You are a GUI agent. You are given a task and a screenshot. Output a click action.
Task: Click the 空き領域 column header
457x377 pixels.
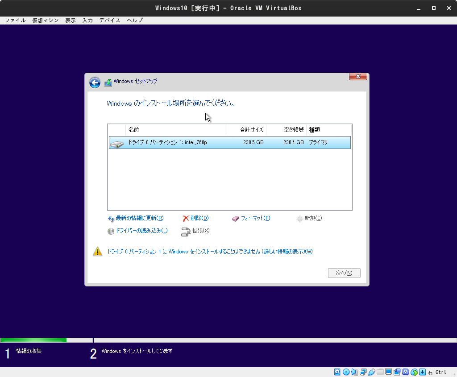click(x=287, y=130)
